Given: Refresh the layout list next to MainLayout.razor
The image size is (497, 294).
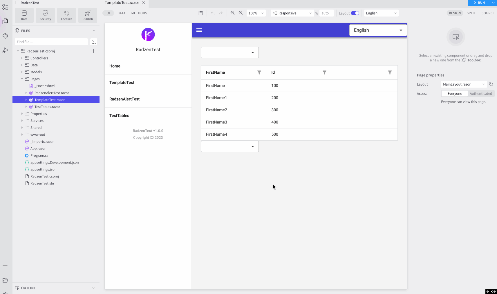Looking at the screenshot, I should click(491, 84).
